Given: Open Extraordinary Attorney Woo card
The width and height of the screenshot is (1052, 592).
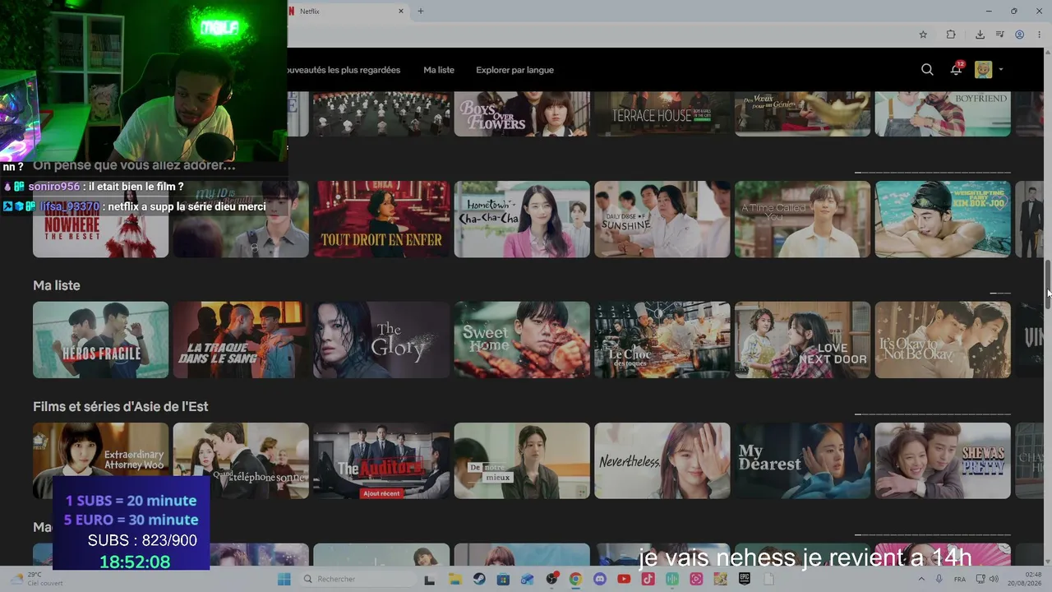Looking at the screenshot, I should tap(100, 460).
